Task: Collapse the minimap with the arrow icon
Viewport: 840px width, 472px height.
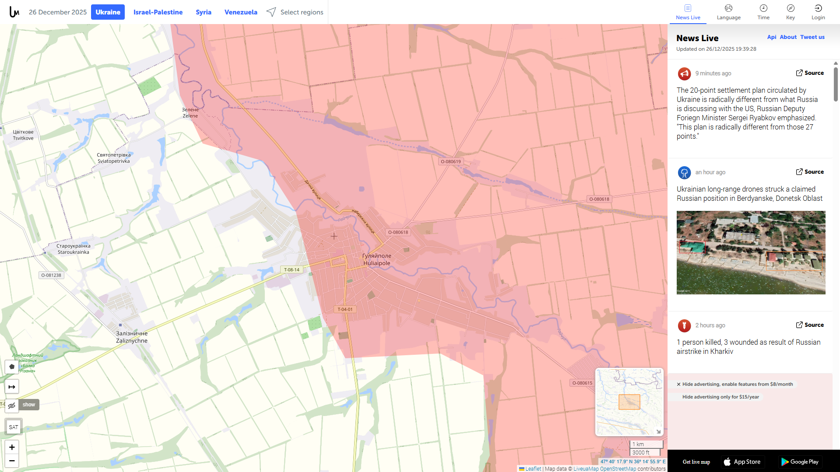Action: [658, 431]
